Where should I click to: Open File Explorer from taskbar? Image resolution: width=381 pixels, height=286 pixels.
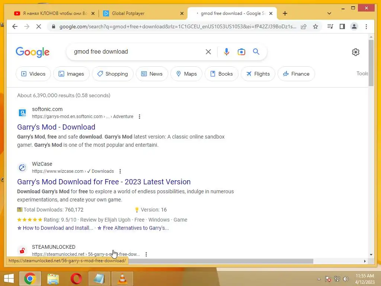pos(53,279)
